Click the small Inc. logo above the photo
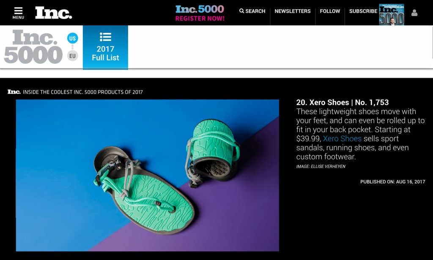This screenshot has width=433, height=260. [x=14, y=92]
